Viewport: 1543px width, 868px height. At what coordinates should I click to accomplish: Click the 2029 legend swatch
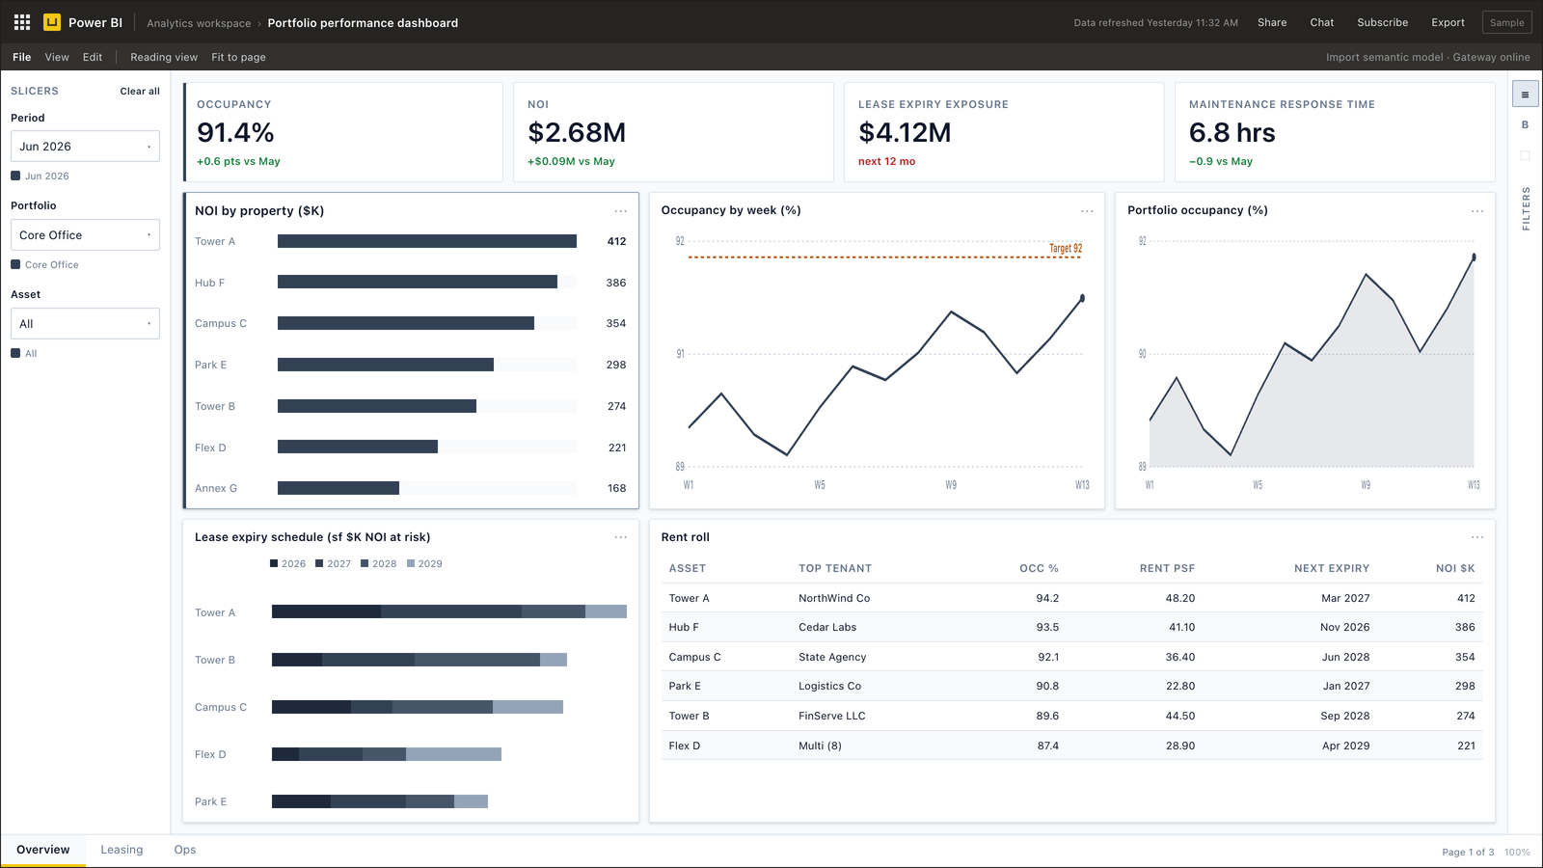point(411,563)
